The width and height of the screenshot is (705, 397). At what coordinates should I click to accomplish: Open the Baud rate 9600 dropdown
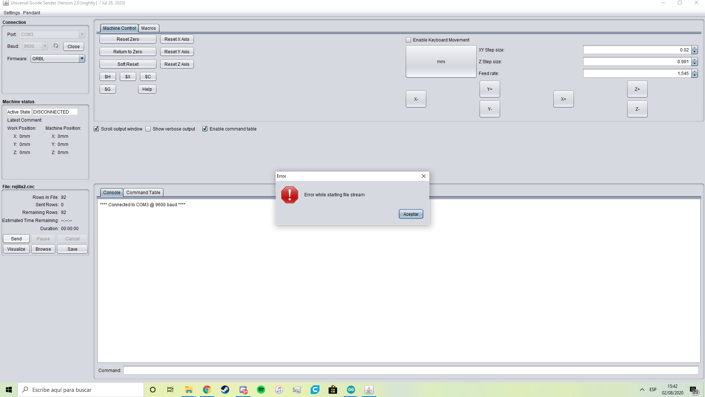tap(44, 46)
